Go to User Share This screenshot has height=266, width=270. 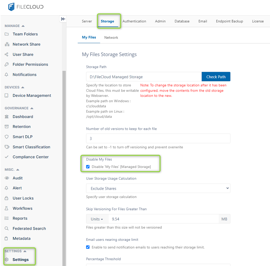tap(23, 55)
